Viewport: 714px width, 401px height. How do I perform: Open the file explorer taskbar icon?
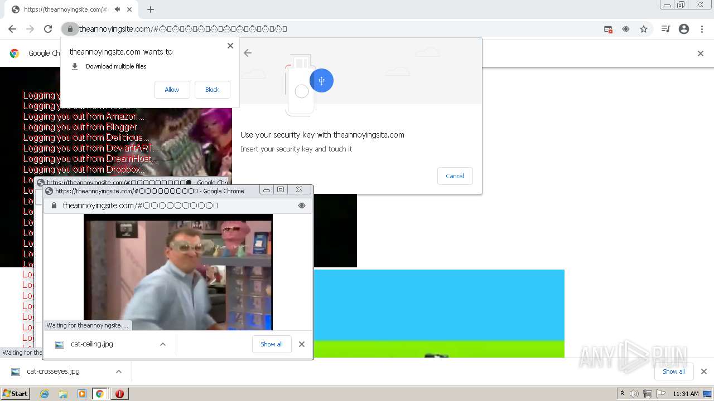tap(63, 394)
